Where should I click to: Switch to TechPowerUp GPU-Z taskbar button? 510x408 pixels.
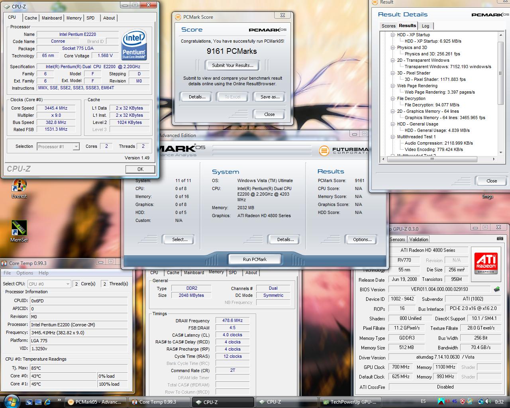[351, 402]
